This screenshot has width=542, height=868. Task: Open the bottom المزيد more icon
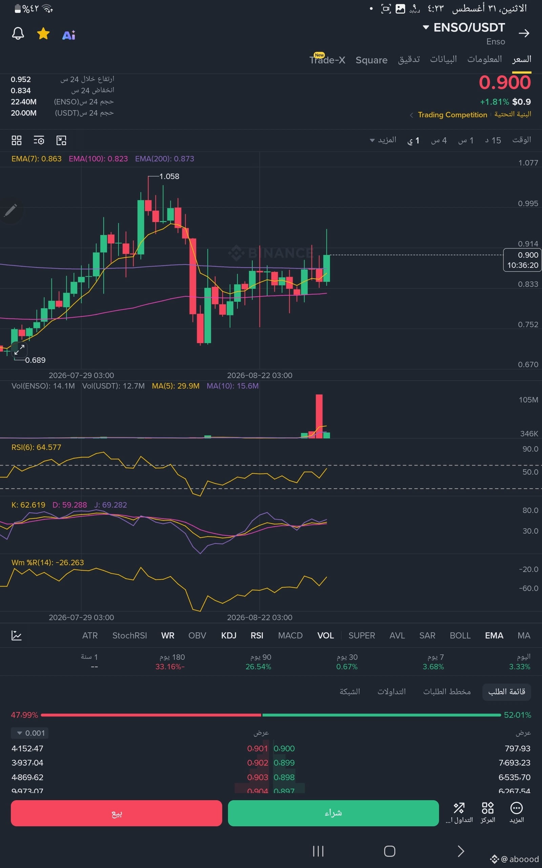click(x=517, y=812)
